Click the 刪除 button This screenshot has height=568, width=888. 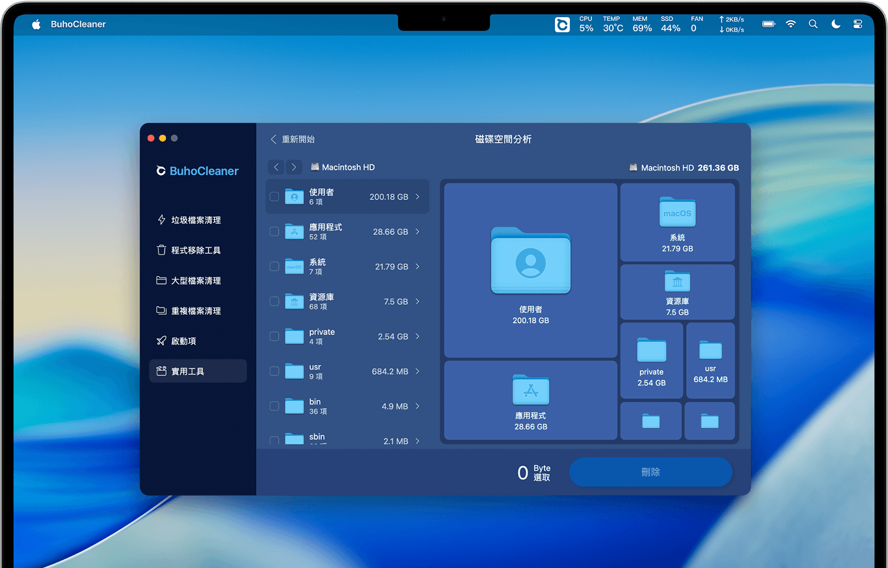pos(650,472)
